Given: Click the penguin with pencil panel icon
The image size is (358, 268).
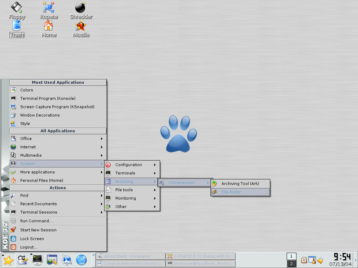Looking at the screenshot, I should pyautogui.click(x=23, y=260).
